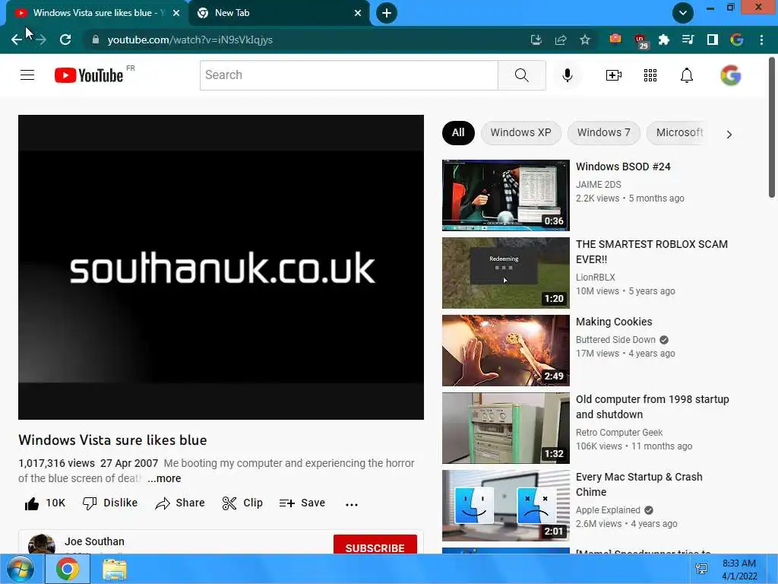Go back with the browser back arrow
778x584 pixels.
pyautogui.click(x=17, y=40)
